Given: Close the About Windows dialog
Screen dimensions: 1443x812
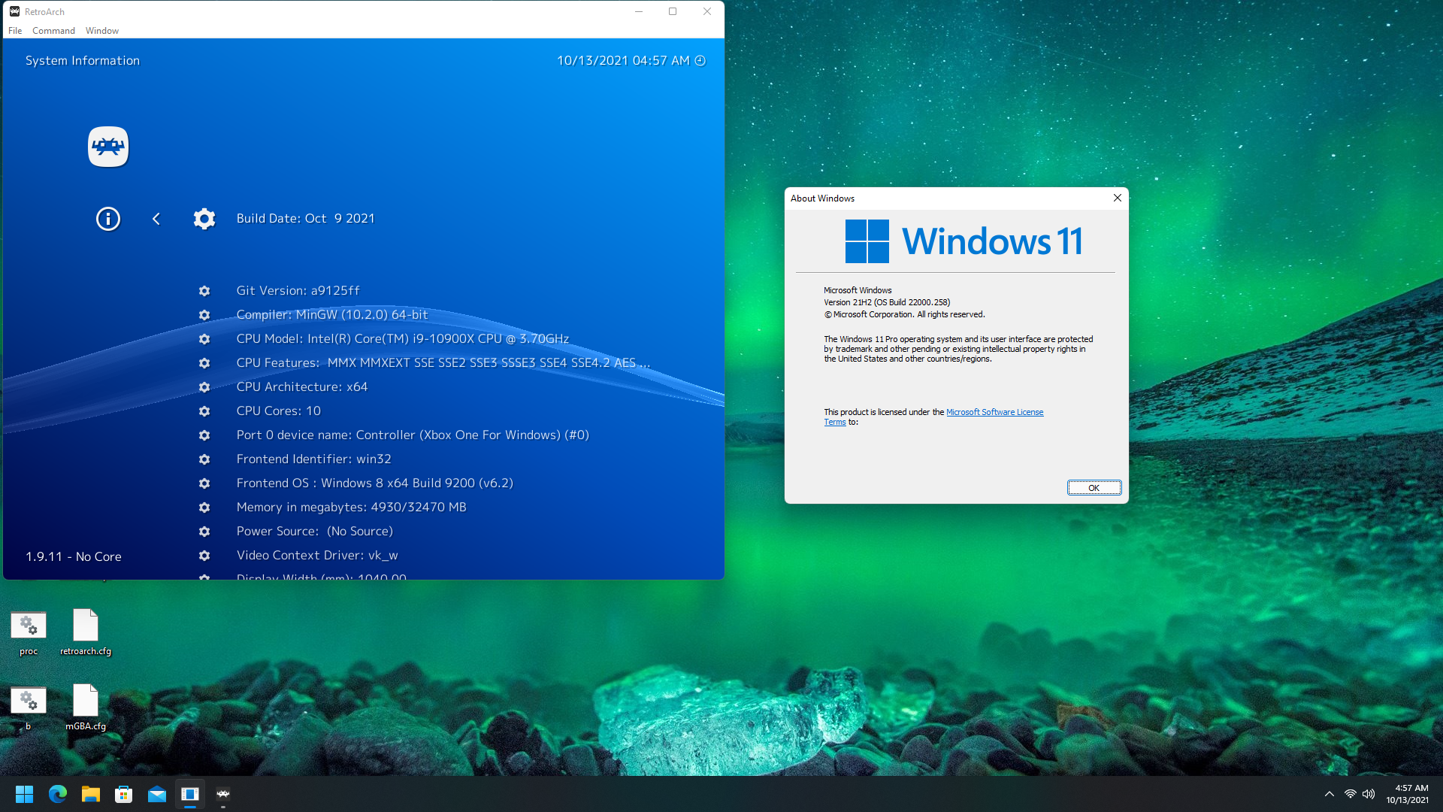Looking at the screenshot, I should tap(1117, 198).
